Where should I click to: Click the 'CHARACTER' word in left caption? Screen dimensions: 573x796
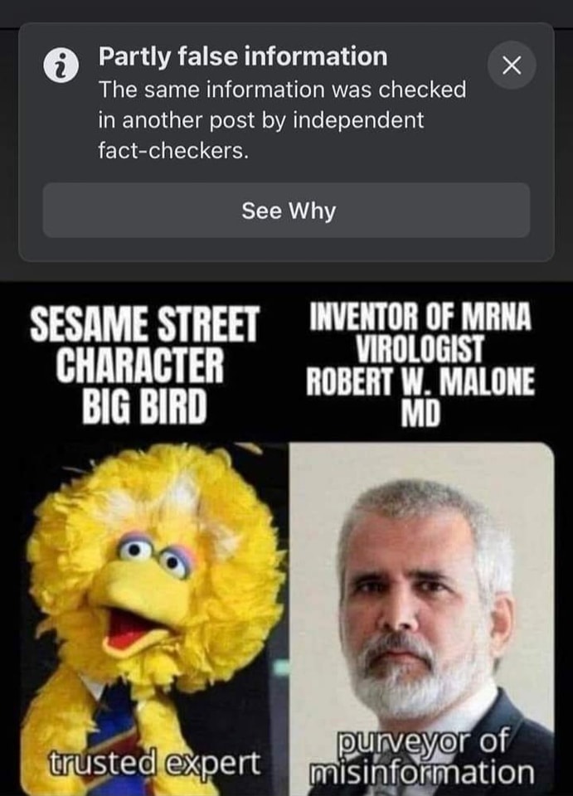pos(139,365)
